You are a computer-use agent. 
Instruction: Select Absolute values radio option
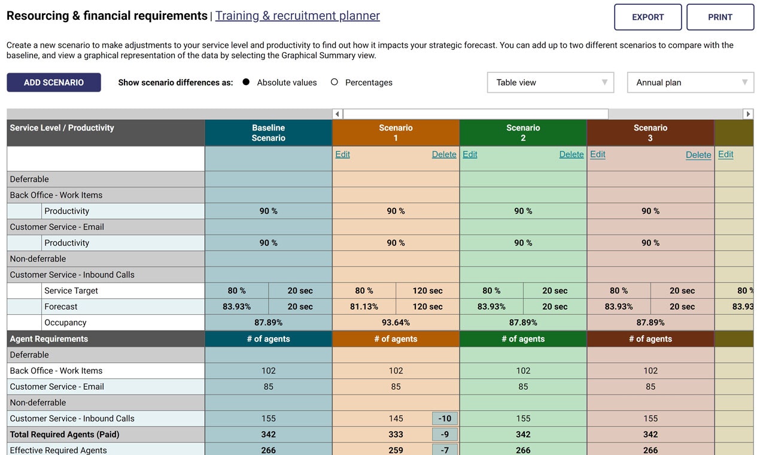(x=246, y=82)
